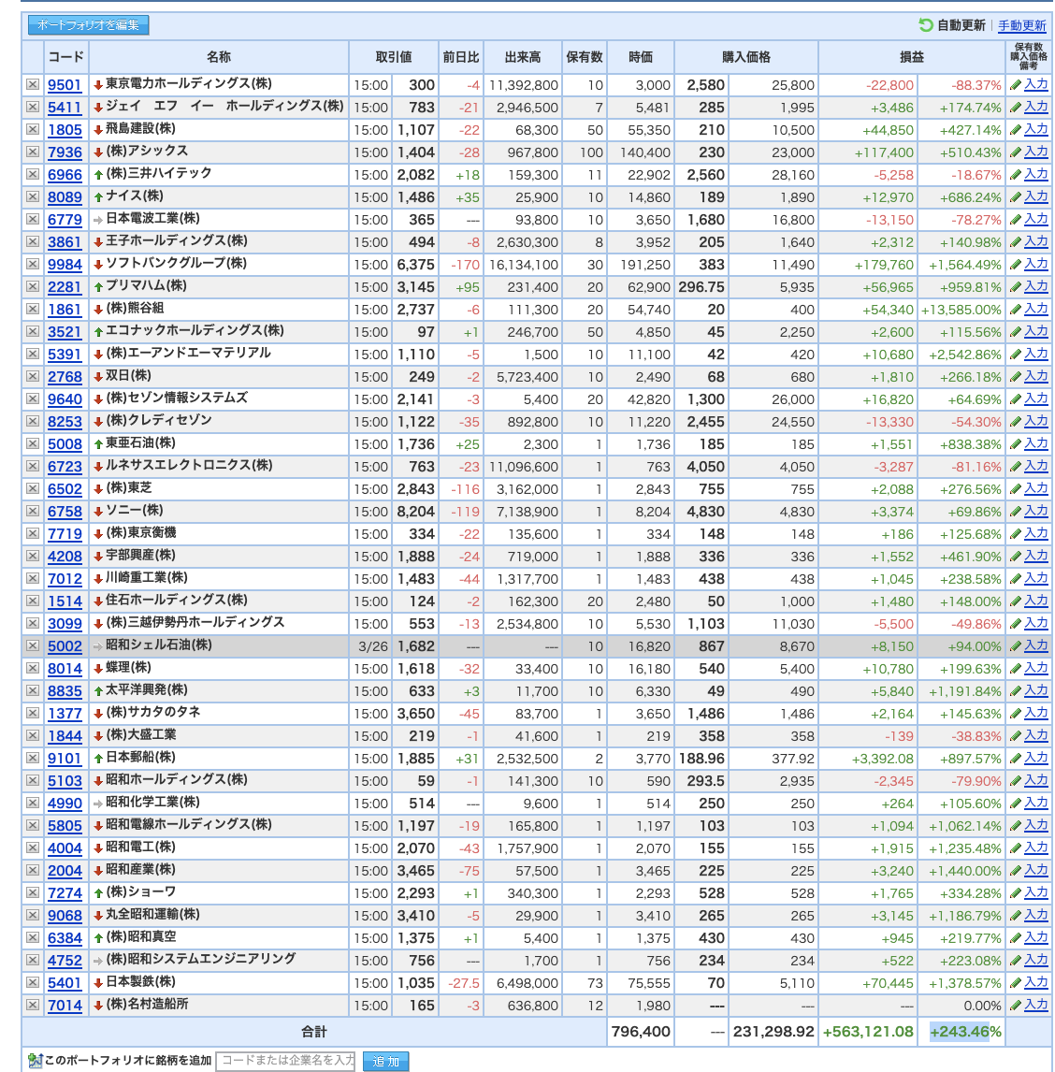Screen dimensions: 1055x1072
Task: Click the コード column header
Action: click(66, 57)
